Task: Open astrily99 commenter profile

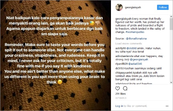Action: 121,48
